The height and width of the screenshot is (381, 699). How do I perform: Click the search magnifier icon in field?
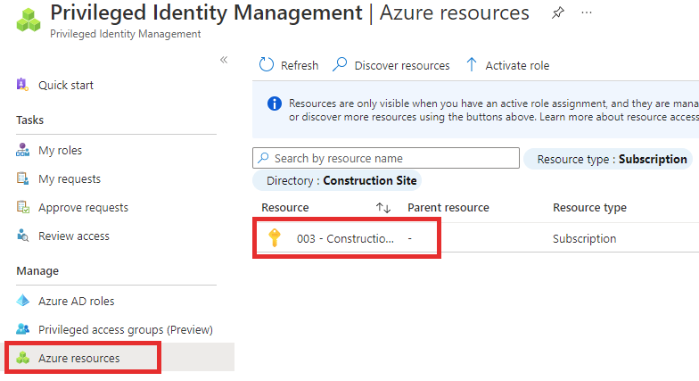(264, 157)
